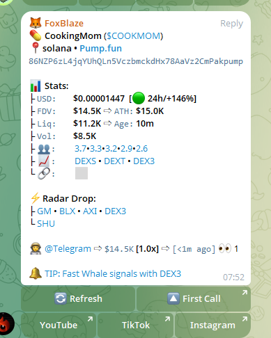This screenshot has width=271, height=338.
Task: Open the First Call button
Action: (x=194, y=299)
